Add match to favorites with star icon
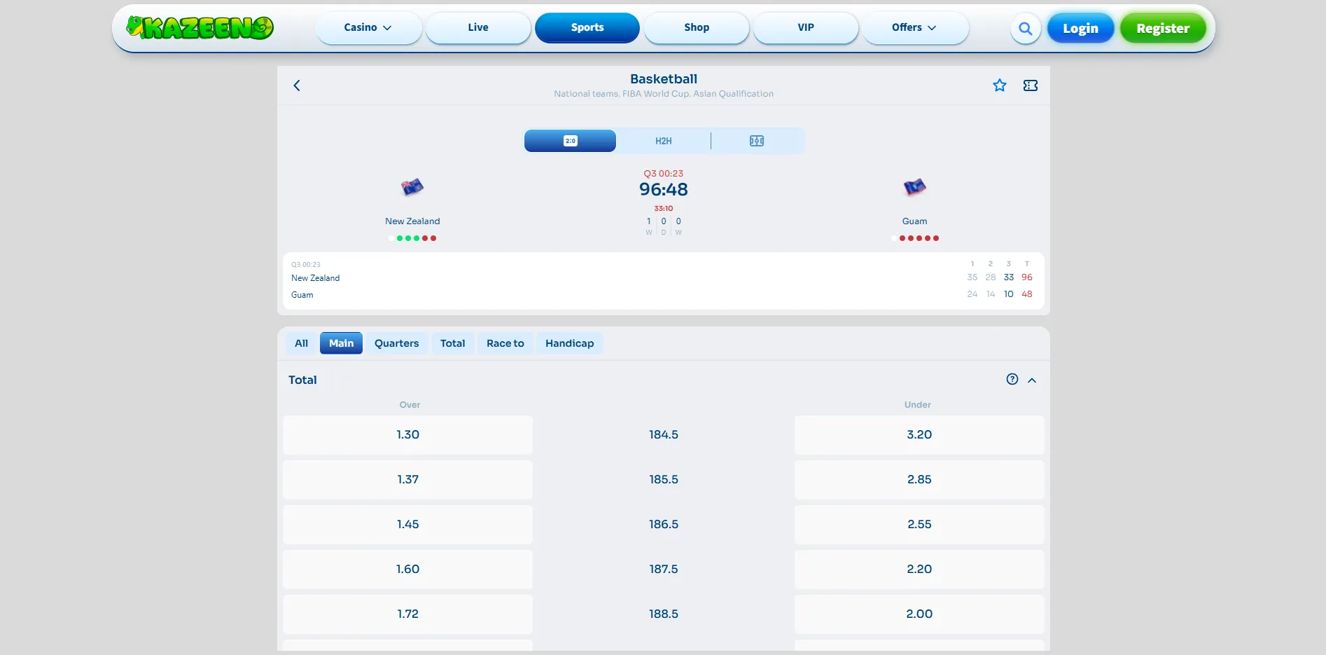This screenshot has width=1326, height=655. (999, 85)
